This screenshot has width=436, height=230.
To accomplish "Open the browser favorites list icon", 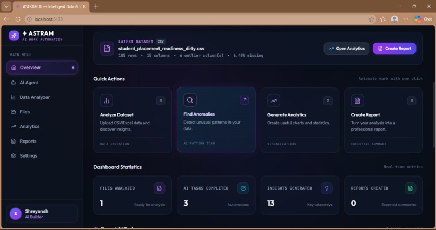I will 383,19.
